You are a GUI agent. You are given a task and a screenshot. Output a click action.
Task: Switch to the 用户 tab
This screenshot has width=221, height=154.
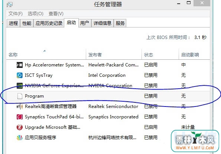click(x=85, y=23)
